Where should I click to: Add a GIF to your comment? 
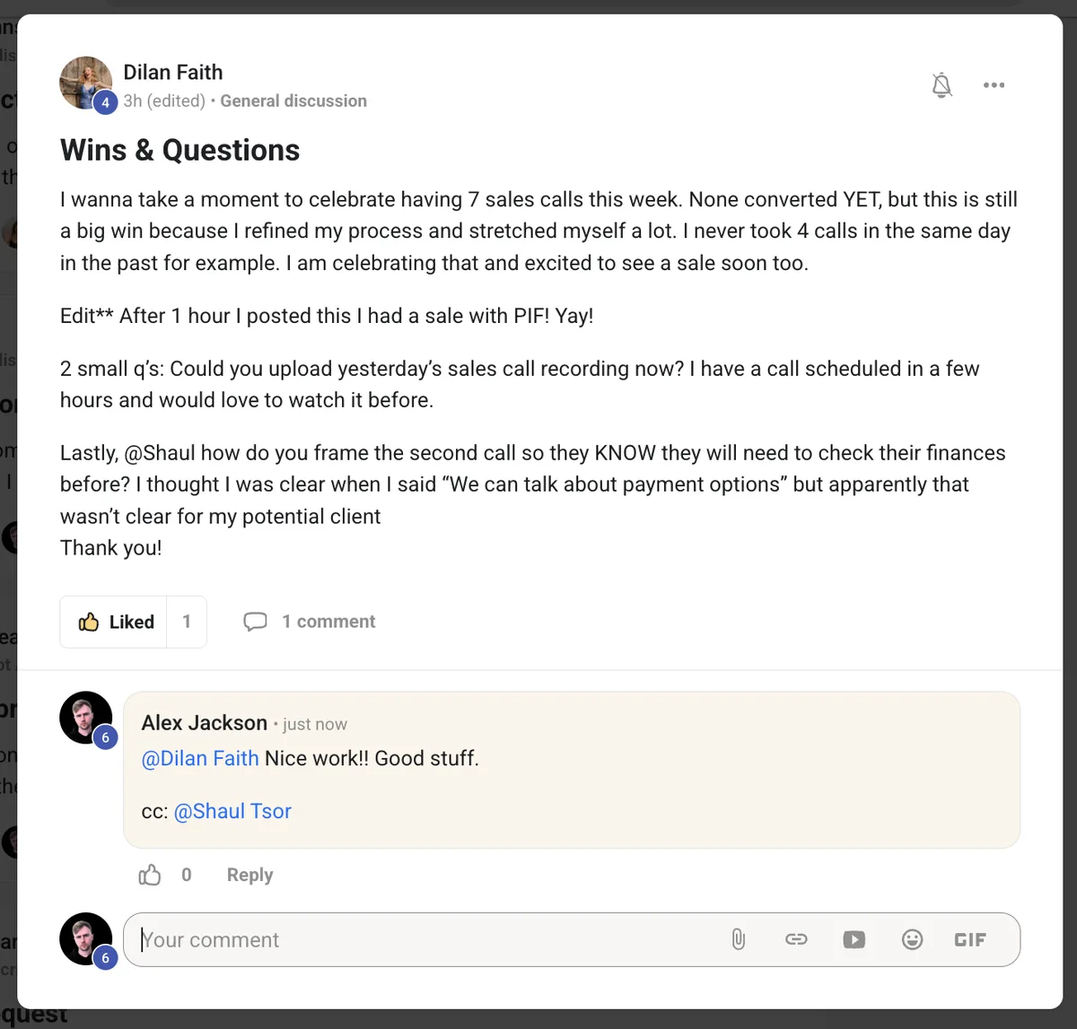(x=970, y=939)
